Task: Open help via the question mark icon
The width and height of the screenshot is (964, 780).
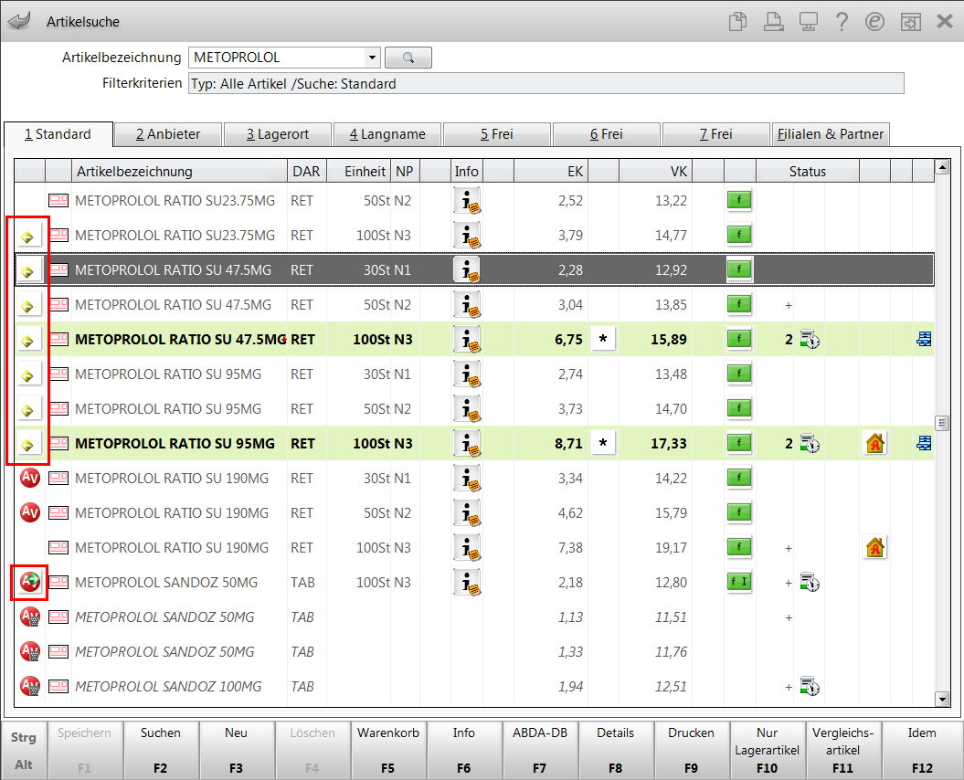Action: pos(842,22)
